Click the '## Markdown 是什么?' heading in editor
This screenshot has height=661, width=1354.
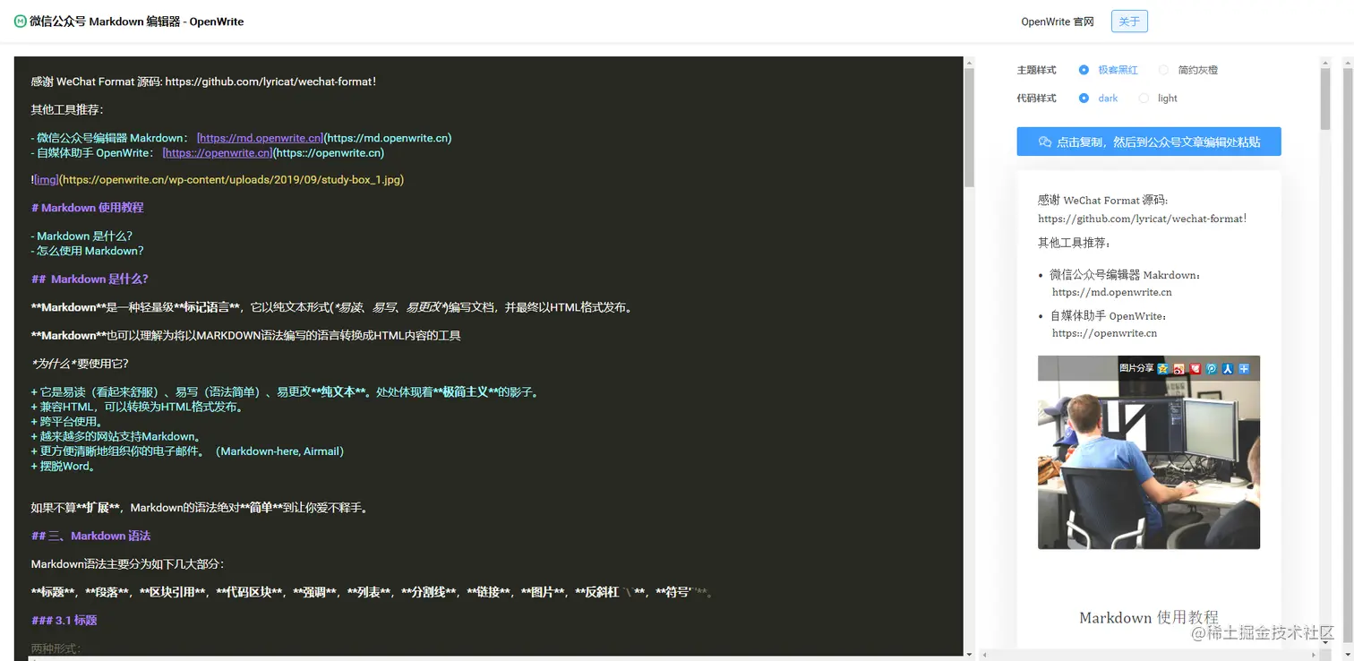[90, 279]
